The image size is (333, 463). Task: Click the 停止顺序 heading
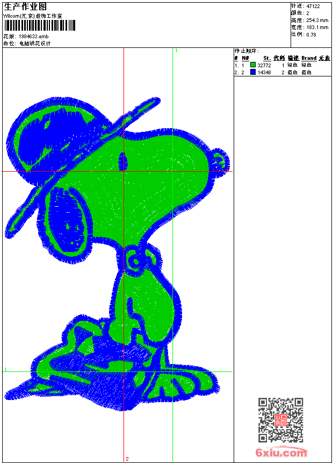pyautogui.click(x=247, y=51)
